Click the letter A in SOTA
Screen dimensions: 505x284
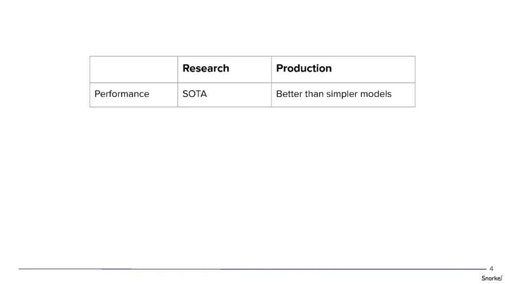[203, 94]
